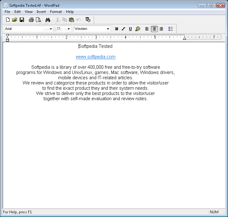Viewport: 228px width, 217px height.
Task: Print the document using the printer icon
Action: (x=31, y=20)
